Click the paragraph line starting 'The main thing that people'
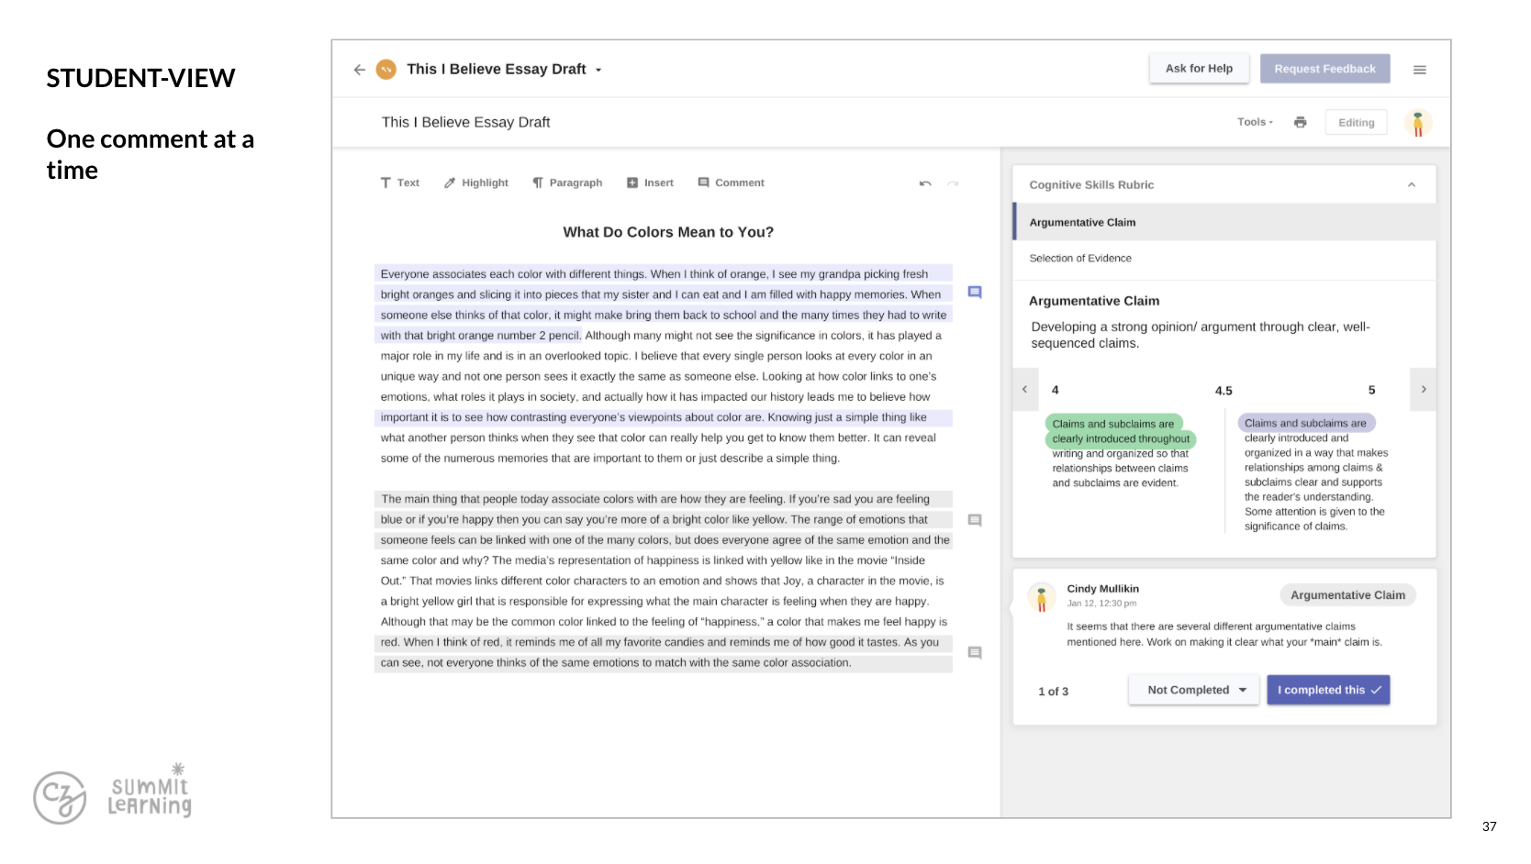Image resolution: width=1531 pixels, height=864 pixels. click(x=663, y=499)
